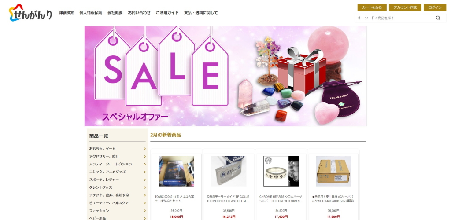The width and height of the screenshot is (451, 220).
Task: Open the Chrome Hearts ring product image
Action: click(x=281, y=171)
